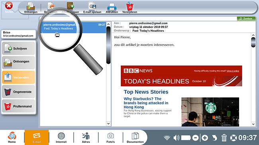Viewport: 259px width, 145px height.
Task: Open Foto's from the bottom bar
Action: pyautogui.click(x=110, y=137)
